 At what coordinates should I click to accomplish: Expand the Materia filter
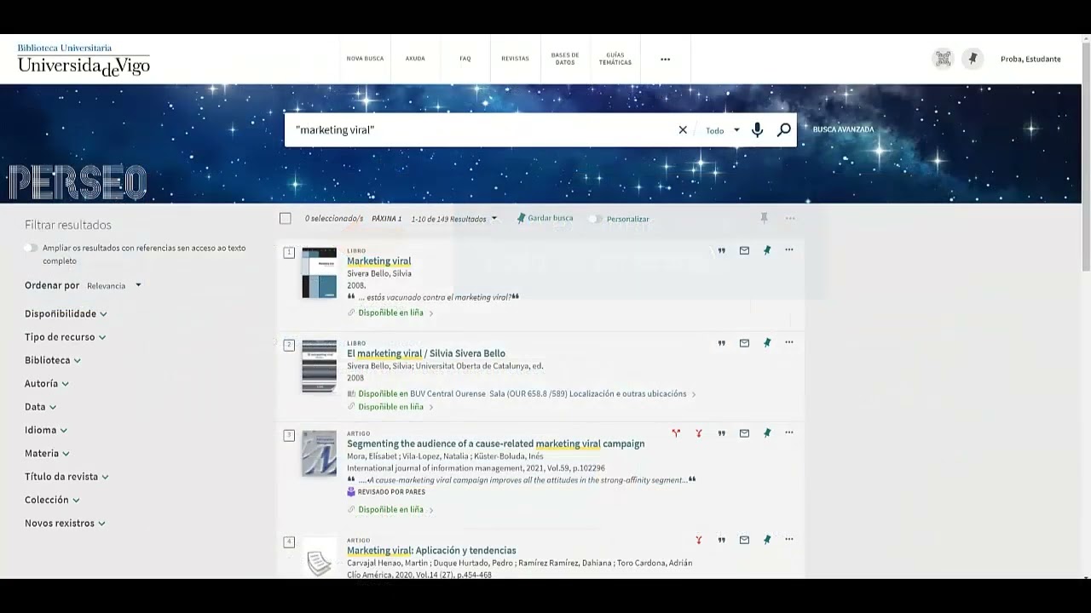[47, 454]
